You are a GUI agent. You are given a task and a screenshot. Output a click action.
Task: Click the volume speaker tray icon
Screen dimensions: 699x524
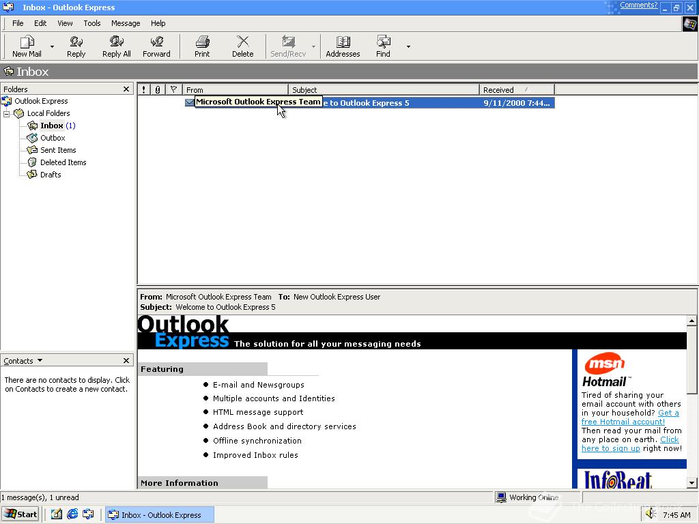(x=651, y=514)
